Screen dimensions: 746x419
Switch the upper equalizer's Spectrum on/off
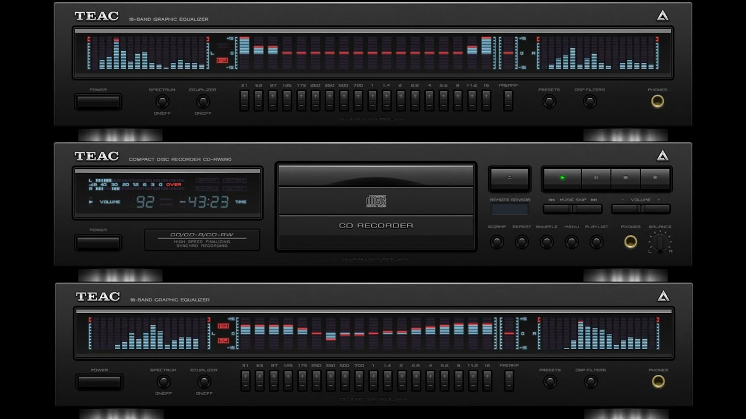pos(162,101)
